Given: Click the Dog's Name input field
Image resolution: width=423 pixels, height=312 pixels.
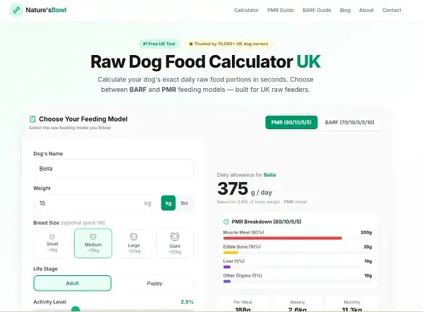Looking at the screenshot, I should coord(114,169).
